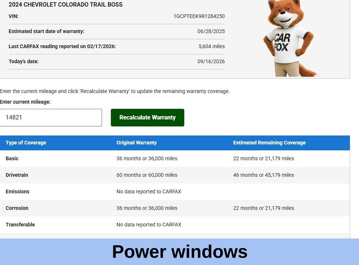Click the 2024 Chevrolet Colorado Trail Boss heading
359x265 pixels.
point(65,4)
